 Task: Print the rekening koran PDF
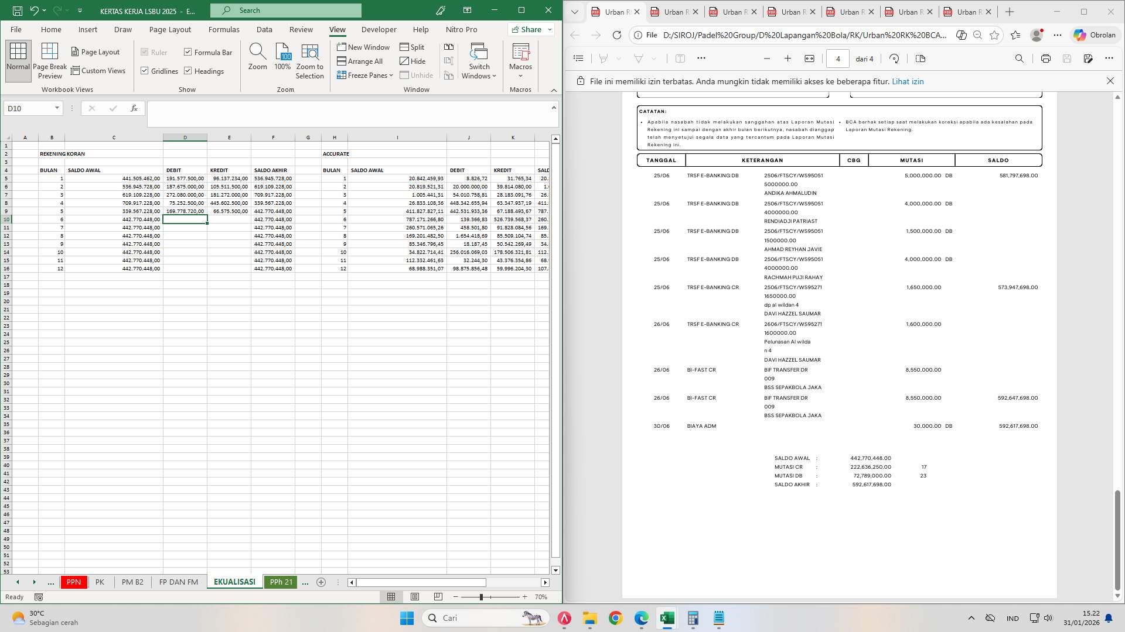1046,58
